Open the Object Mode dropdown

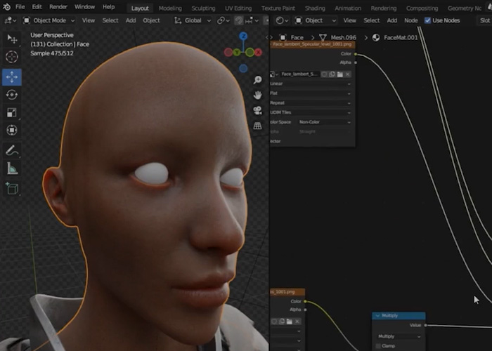(48, 20)
